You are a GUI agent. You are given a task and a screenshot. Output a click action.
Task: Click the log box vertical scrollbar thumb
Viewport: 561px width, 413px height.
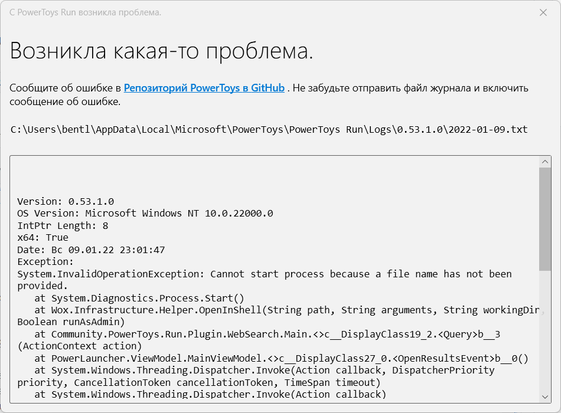pos(545,219)
